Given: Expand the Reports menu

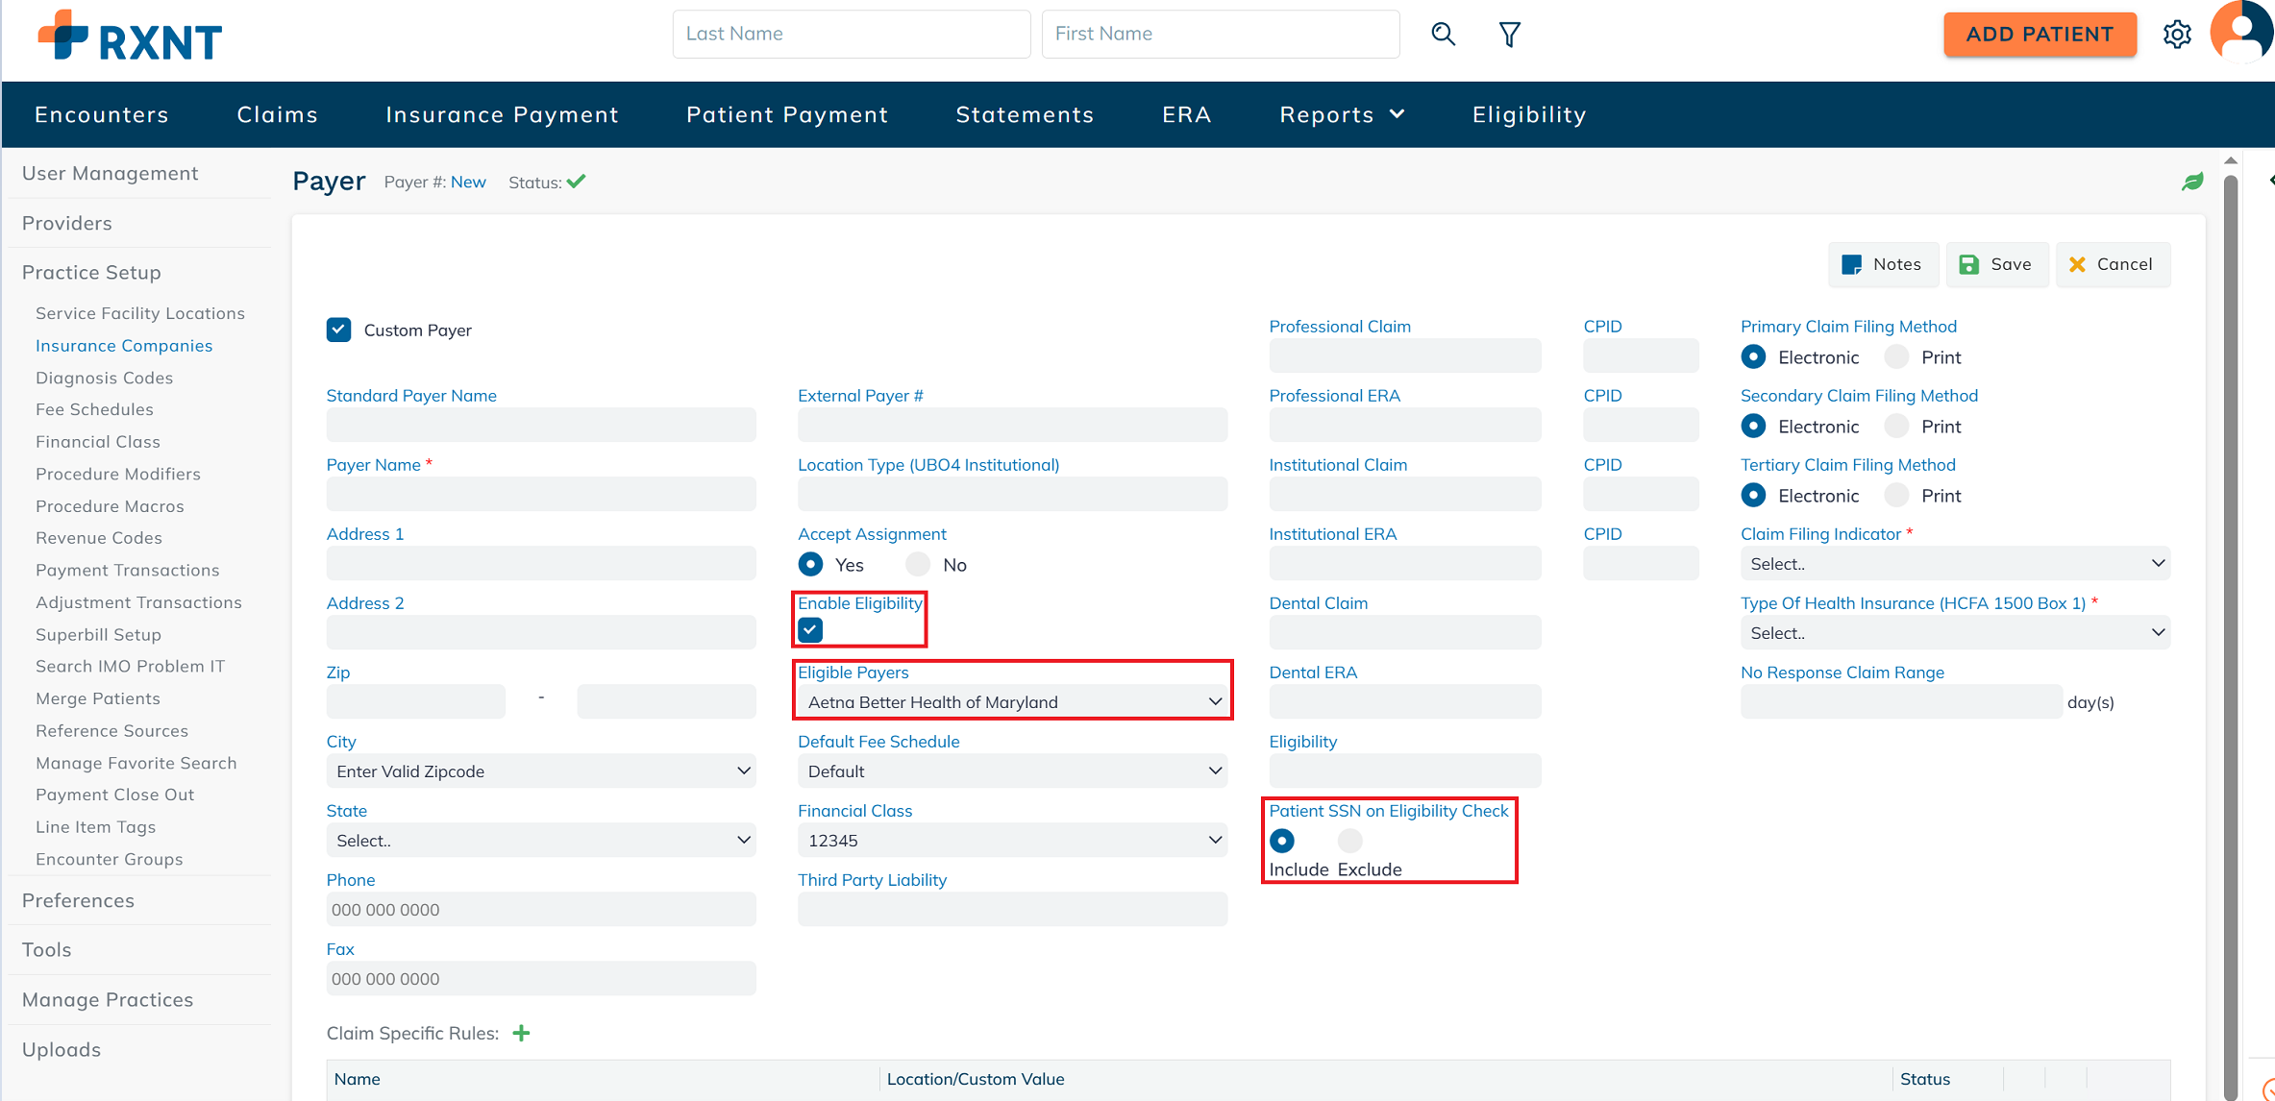Looking at the screenshot, I should 1342,114.
